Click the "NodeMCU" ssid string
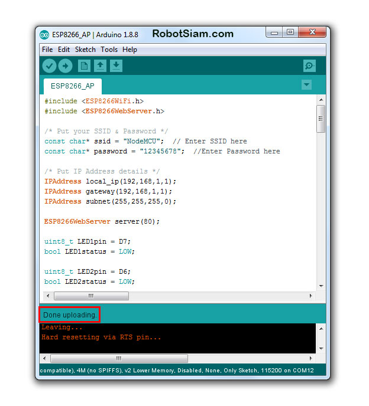This screenshot has width=369, height=406. pos(141,141)
